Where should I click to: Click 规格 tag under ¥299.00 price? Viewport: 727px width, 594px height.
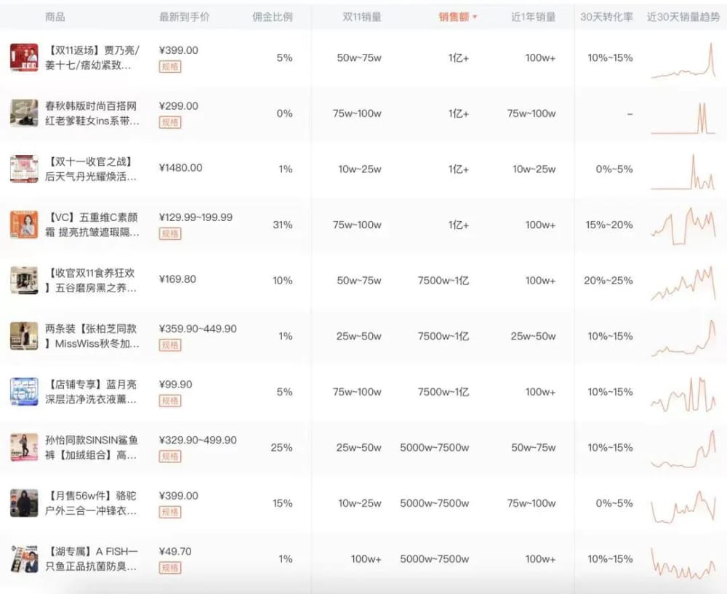pyautogui.click(x=170, y=122)
